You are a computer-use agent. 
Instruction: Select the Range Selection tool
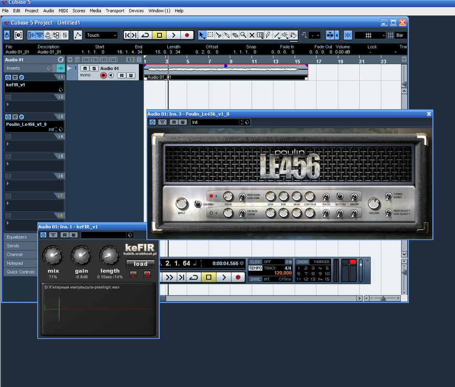click(210, 35)
